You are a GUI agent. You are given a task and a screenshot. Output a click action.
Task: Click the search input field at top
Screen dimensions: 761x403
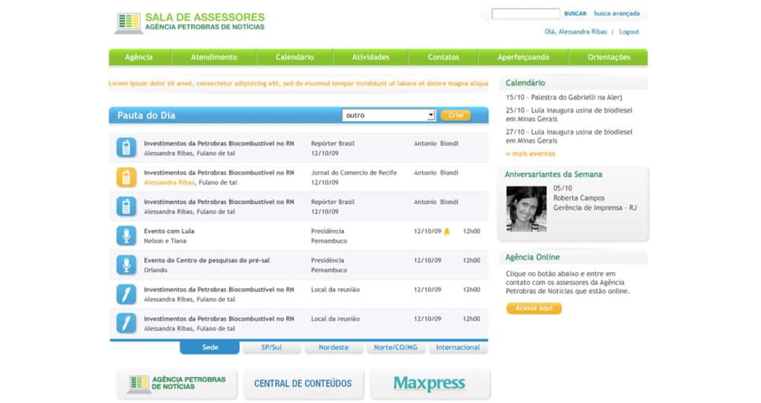(x=525, y=13)
